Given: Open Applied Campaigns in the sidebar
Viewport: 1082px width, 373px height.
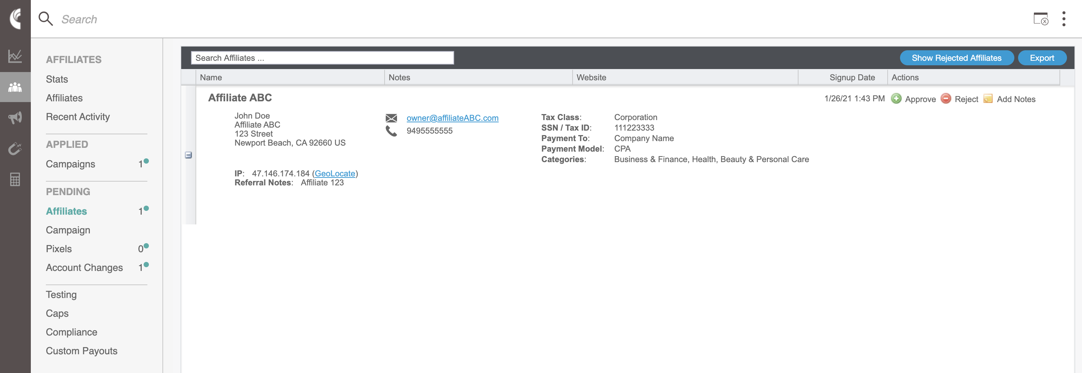Looking at the screenshot, I should 71,164.
